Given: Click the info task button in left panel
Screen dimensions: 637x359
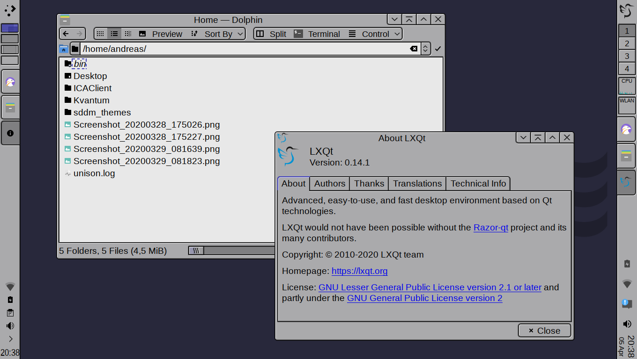Looking at the screenshot, I should (x=10, y=133).
